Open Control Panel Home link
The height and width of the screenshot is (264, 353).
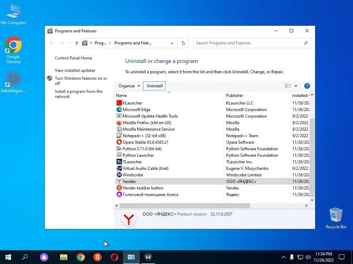point(73,58)
